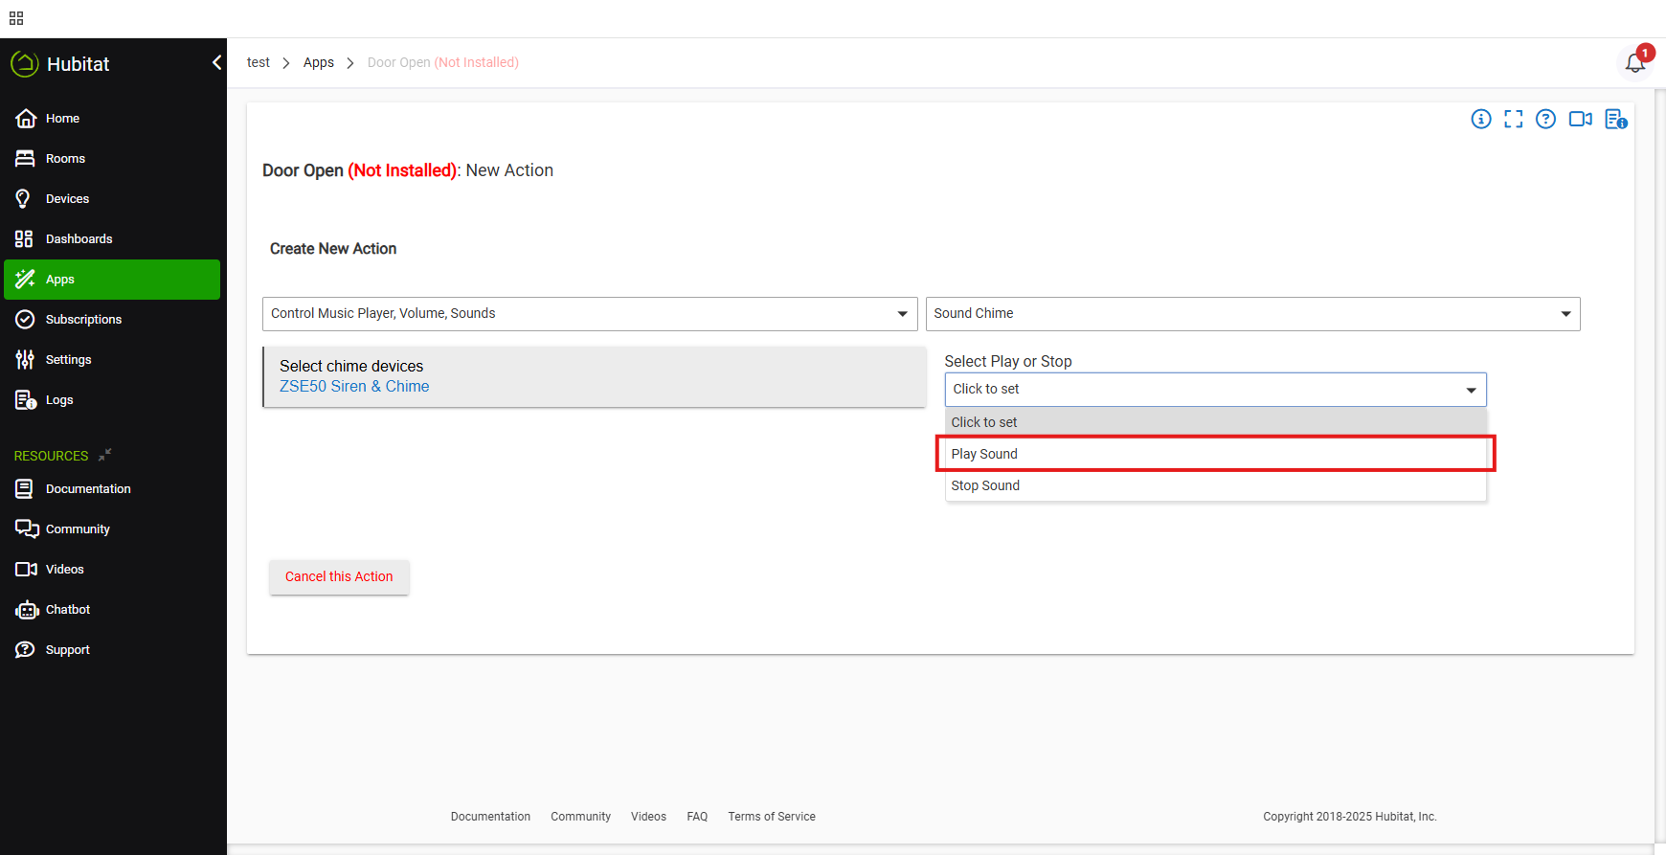Open Settings from the sidebar
The image size is (1666, 855).
(x=68, y=360)
